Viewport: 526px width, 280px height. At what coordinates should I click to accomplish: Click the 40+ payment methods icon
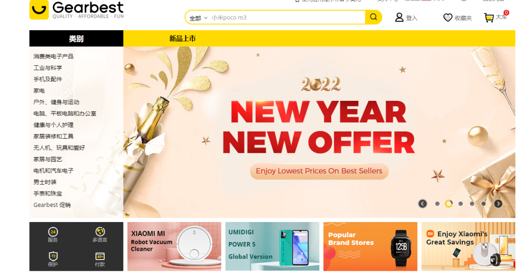coord(100,257)
